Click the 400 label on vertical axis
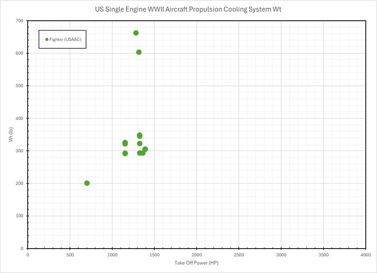The width and height of the screenshot is (377, 273). tap(19, 119)
